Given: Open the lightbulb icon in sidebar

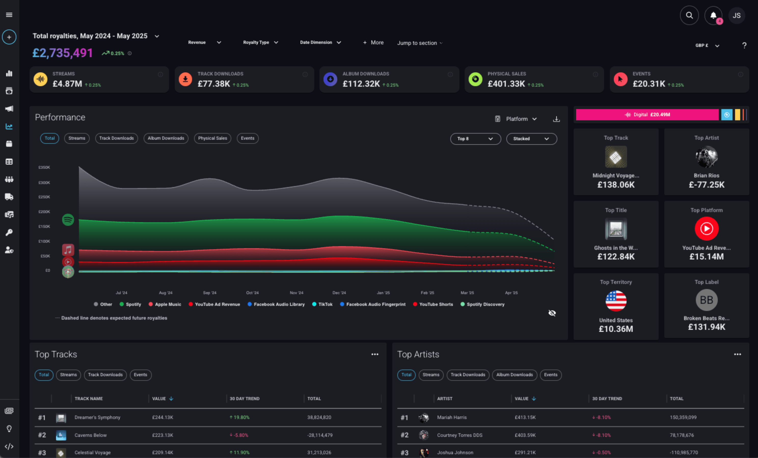Looking at the screenshot, I should tap(9, 428).
